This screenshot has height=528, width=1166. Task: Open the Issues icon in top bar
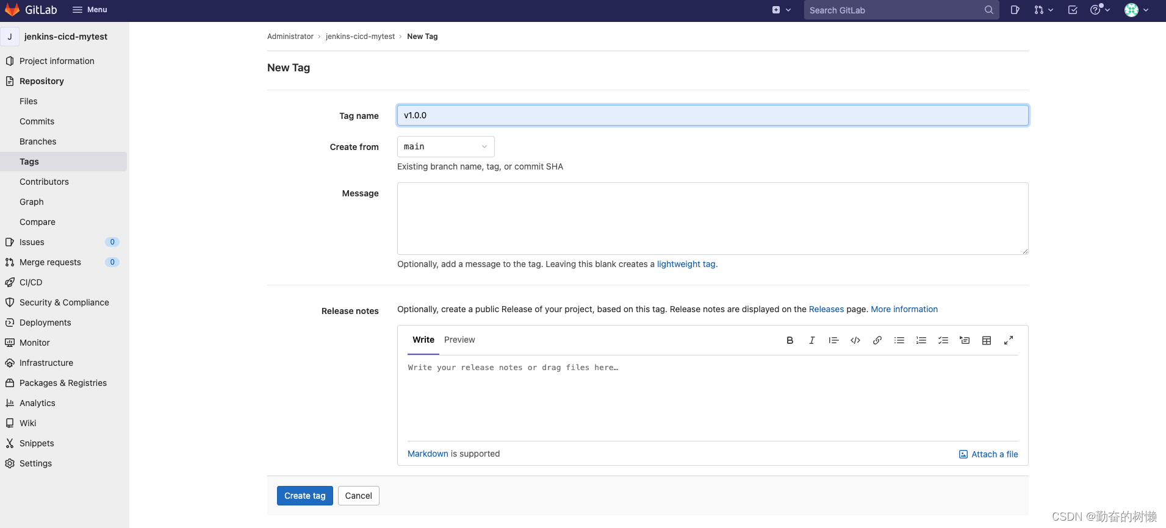1015,10
